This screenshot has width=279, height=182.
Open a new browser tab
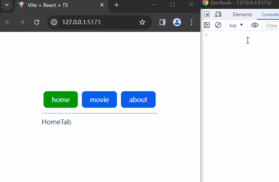117,5
